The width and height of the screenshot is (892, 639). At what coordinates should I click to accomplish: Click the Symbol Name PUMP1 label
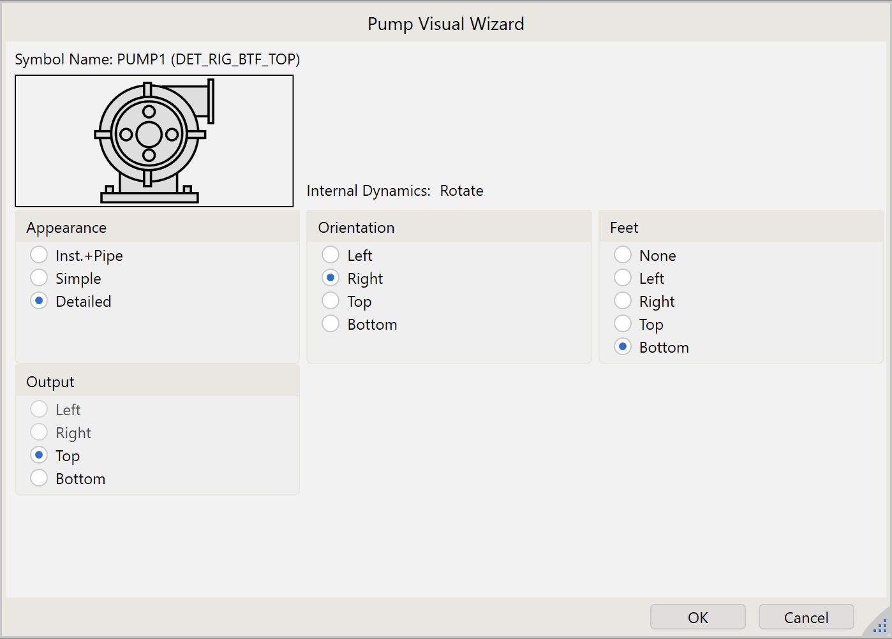[157, 59]
